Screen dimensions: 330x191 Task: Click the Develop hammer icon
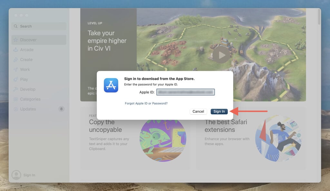(15, 89)
